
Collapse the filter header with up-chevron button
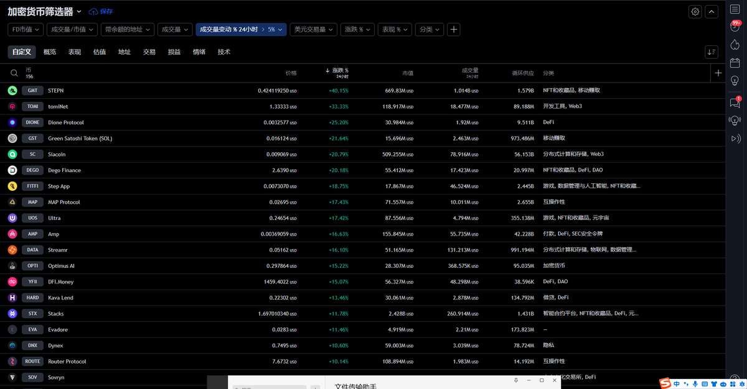(x=712, y=11)
